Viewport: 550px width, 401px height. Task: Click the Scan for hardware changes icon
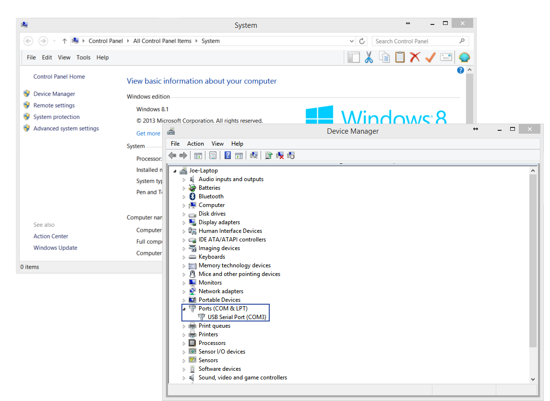coord(254,155)
